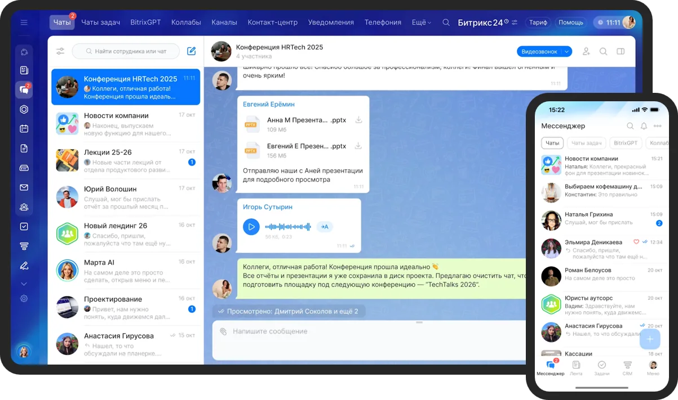Search in the top navigation bar
The height and width of the screenshot is (400, 678).
tap(446, 23)
